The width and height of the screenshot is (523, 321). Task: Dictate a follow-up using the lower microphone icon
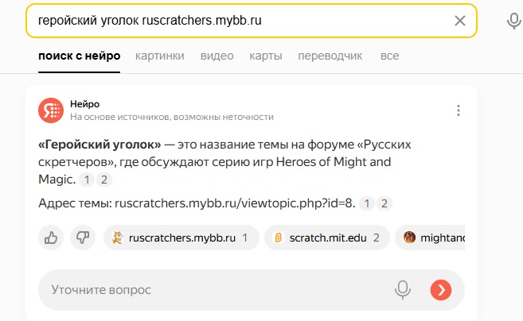(403, 290)
